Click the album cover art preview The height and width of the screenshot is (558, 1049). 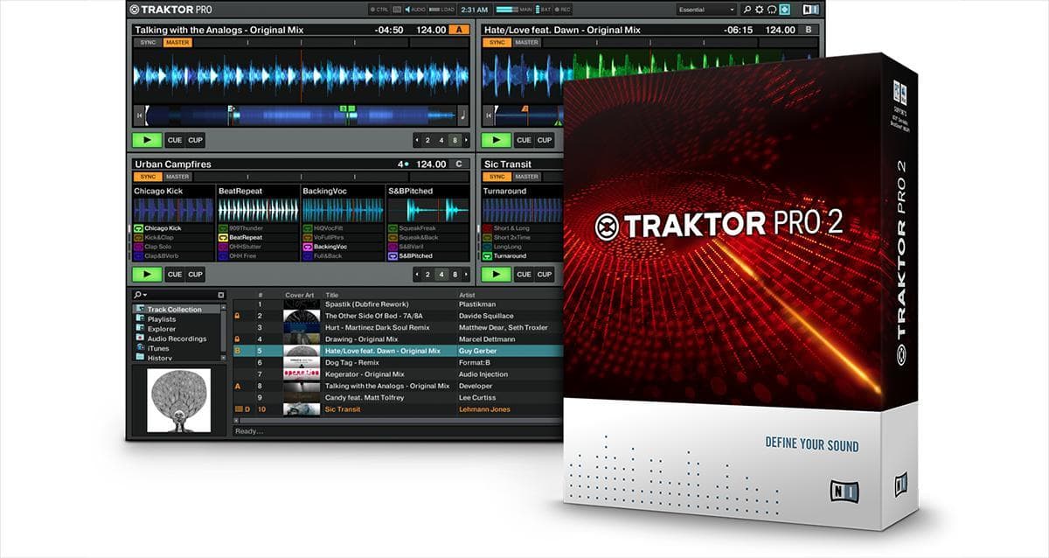click(178, 400)
